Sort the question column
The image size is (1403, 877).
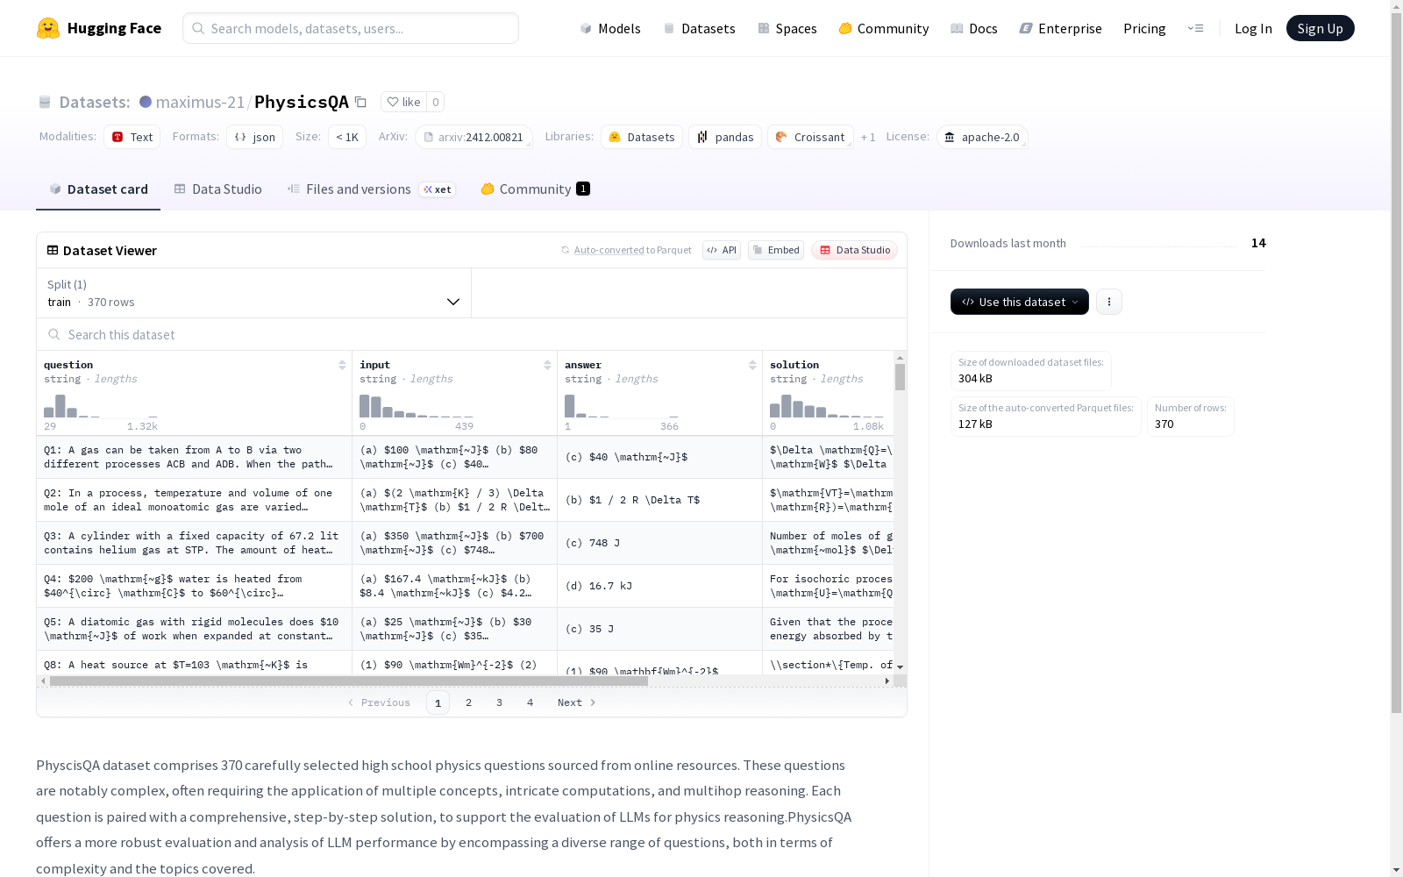tap(342, 365)
